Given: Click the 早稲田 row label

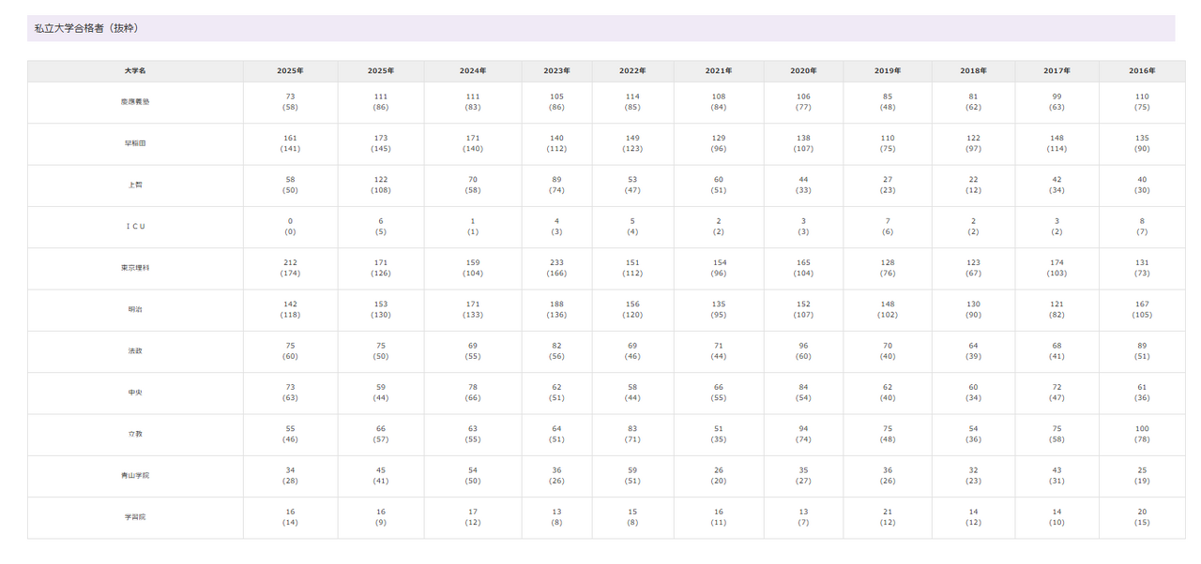Looking at the screenshot, I should pos(135,143).
